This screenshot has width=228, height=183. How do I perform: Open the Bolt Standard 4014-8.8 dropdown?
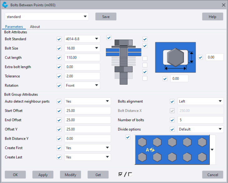82,39
